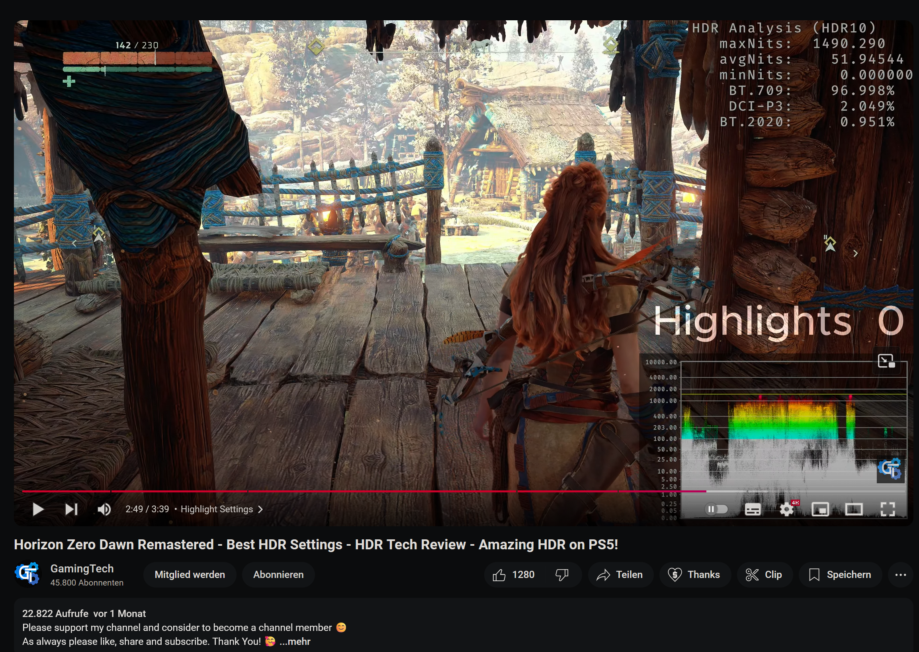
Task: Open the GamingTech channel page
Action: click(82, 568)
